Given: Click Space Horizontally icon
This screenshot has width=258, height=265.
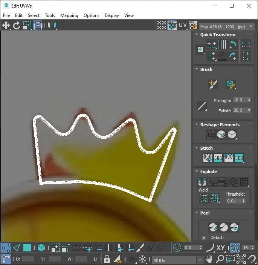Looking at the screenshot, I should (x=246, y=45).
